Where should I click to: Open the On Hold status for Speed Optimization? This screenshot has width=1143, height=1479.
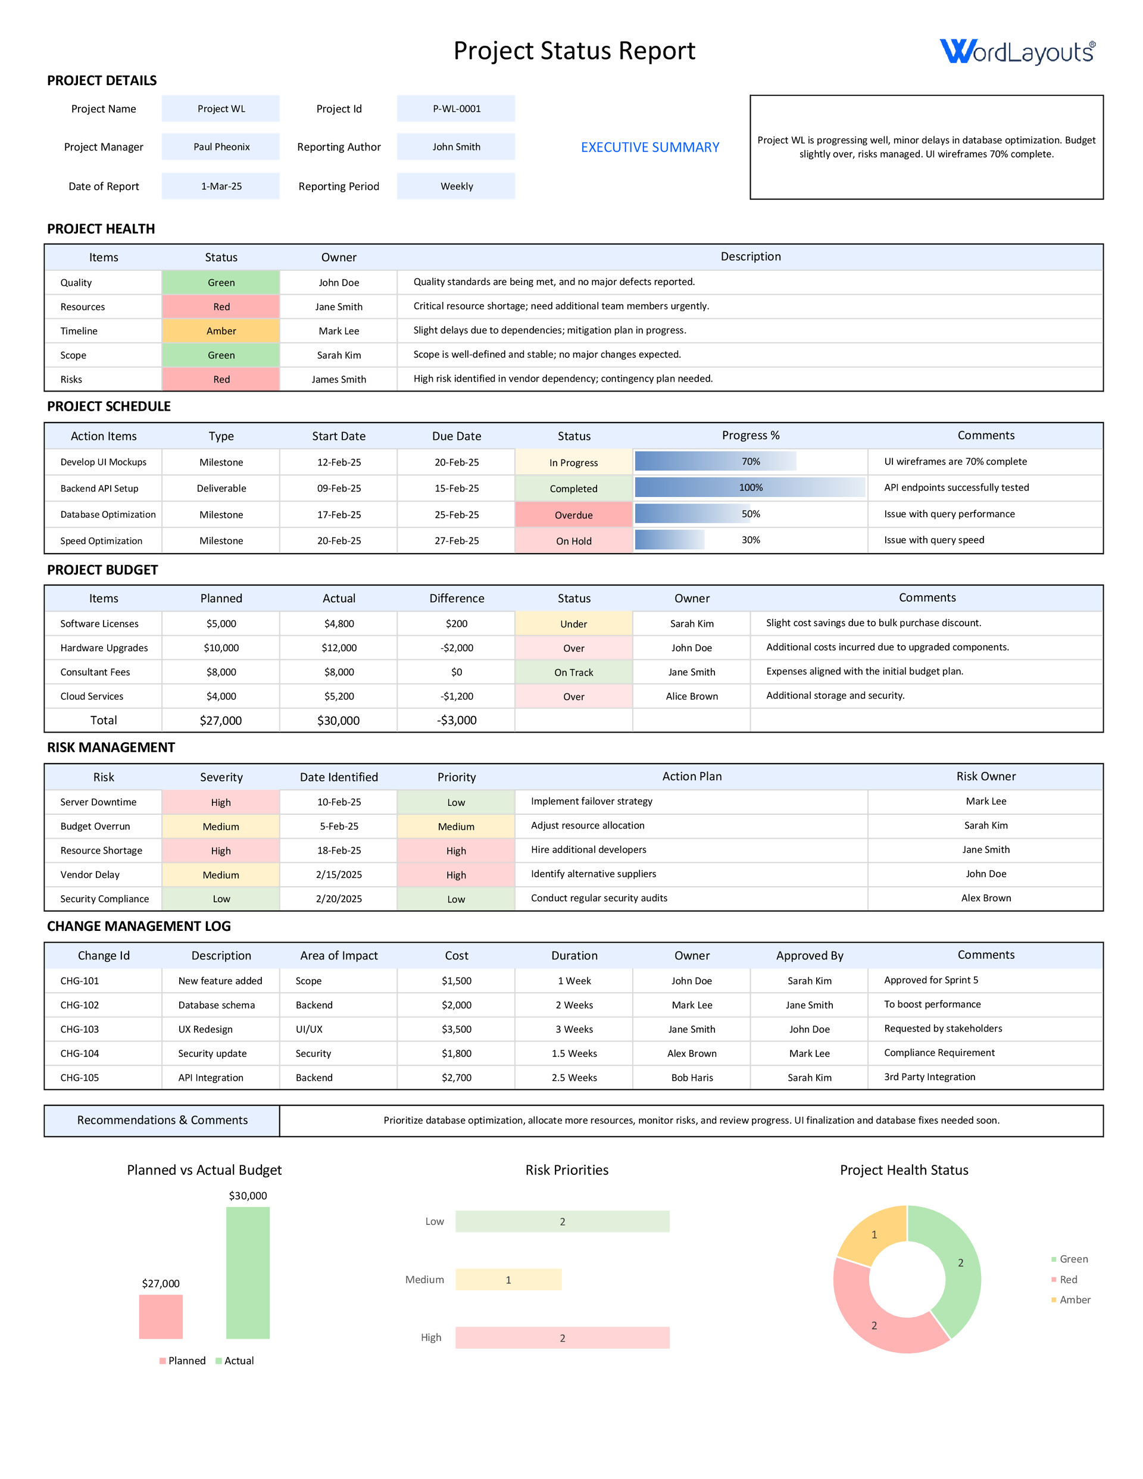(x=573, y=540)
